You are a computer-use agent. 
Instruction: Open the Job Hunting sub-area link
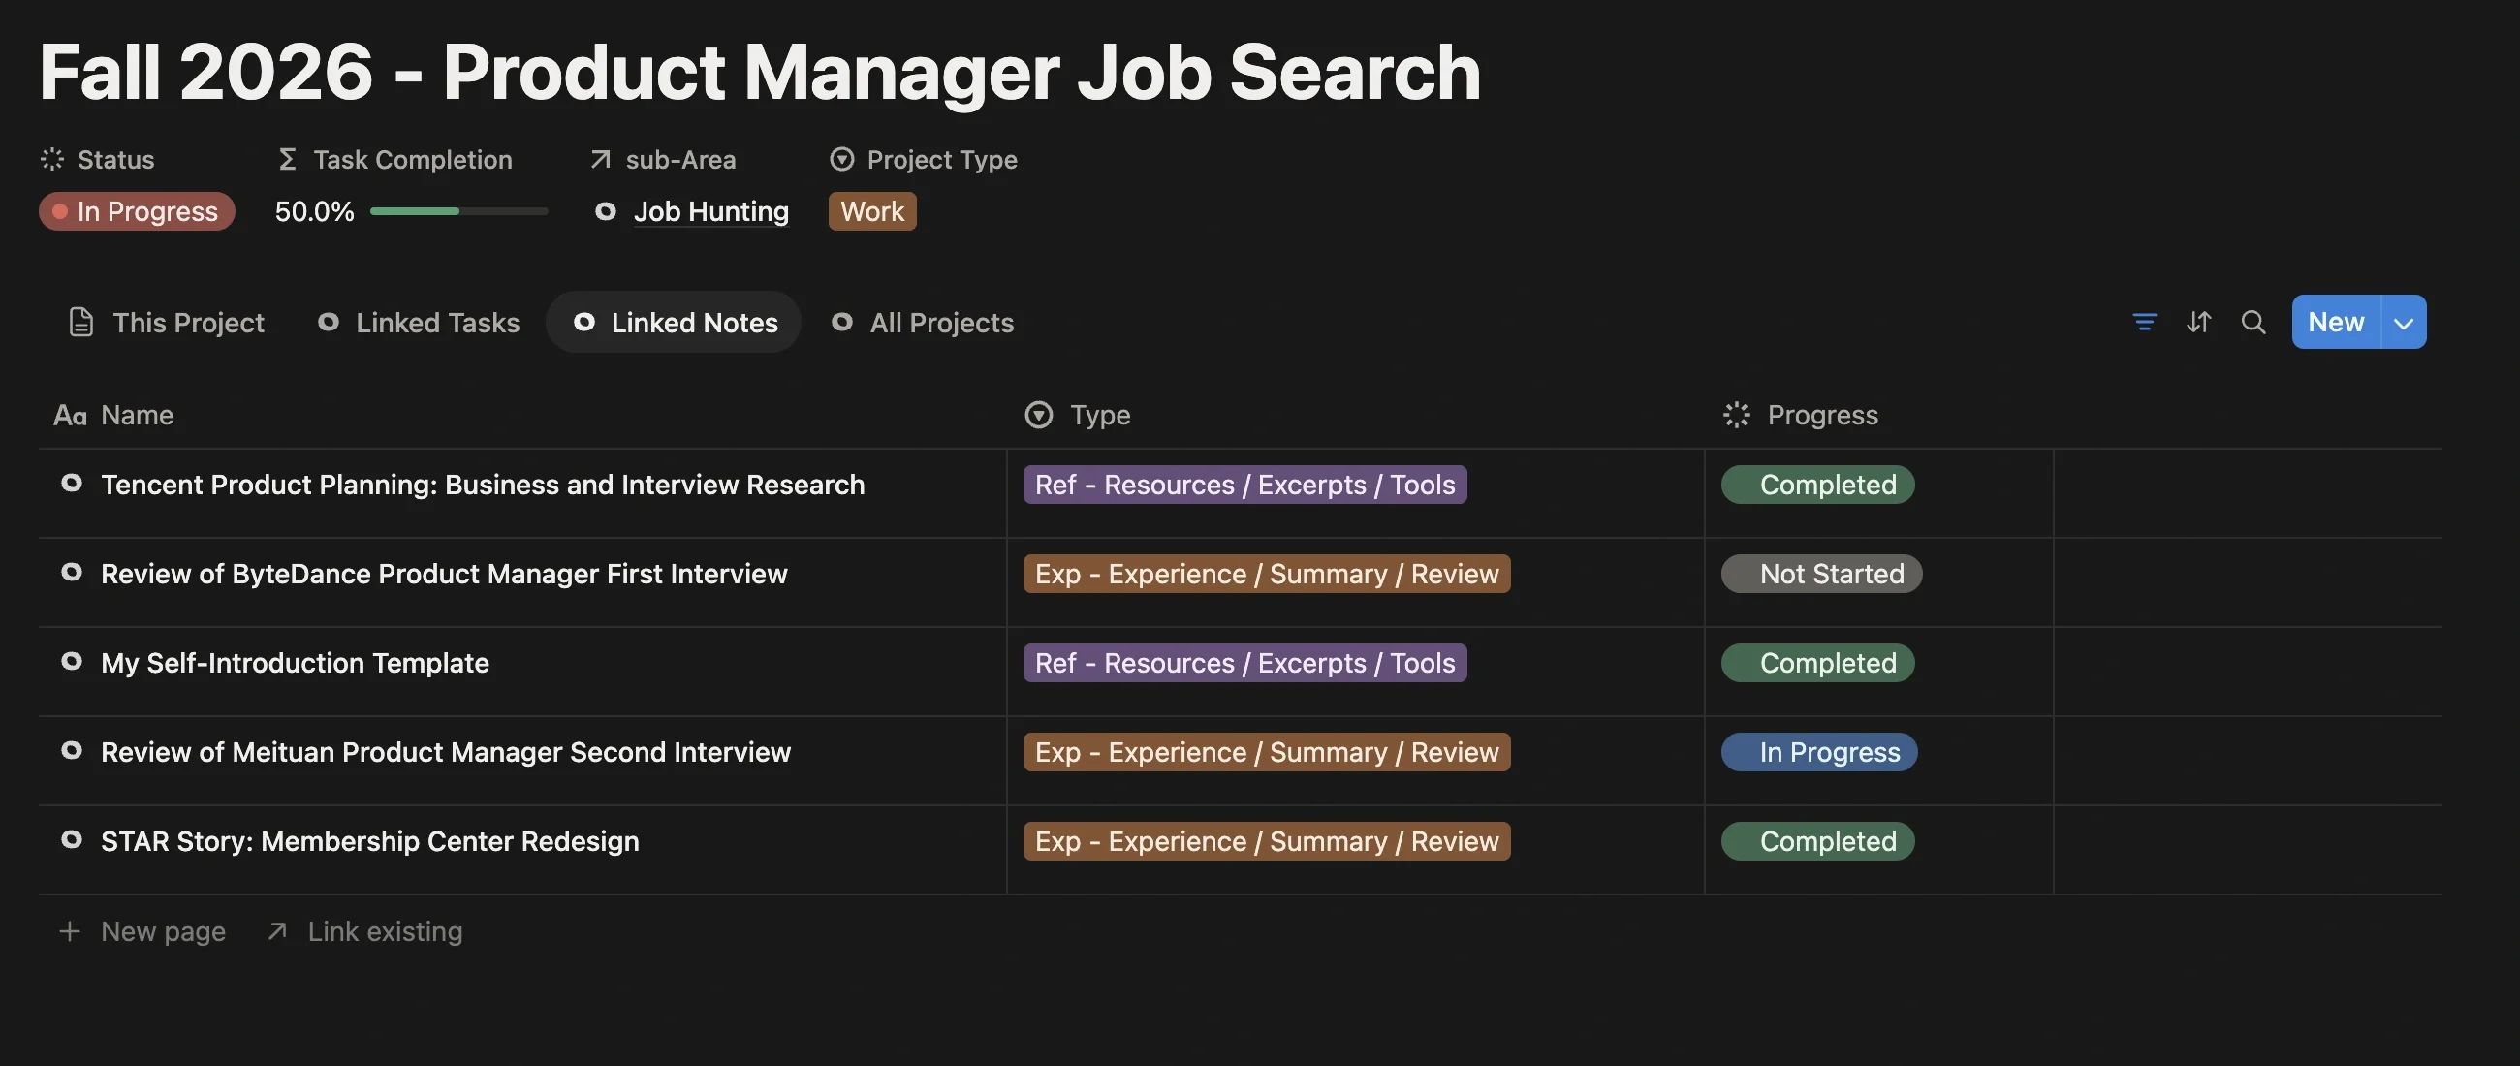pyautogui.click(x=711, y=211)
